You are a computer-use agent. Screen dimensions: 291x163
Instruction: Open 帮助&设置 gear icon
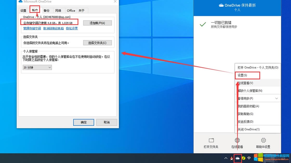[263, 140]
